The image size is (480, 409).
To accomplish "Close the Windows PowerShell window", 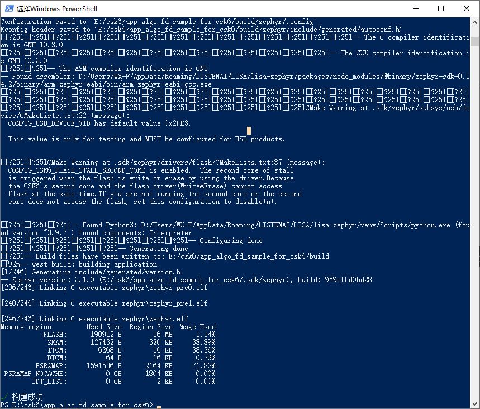I will pyautogui.click(x=466, y=8).
